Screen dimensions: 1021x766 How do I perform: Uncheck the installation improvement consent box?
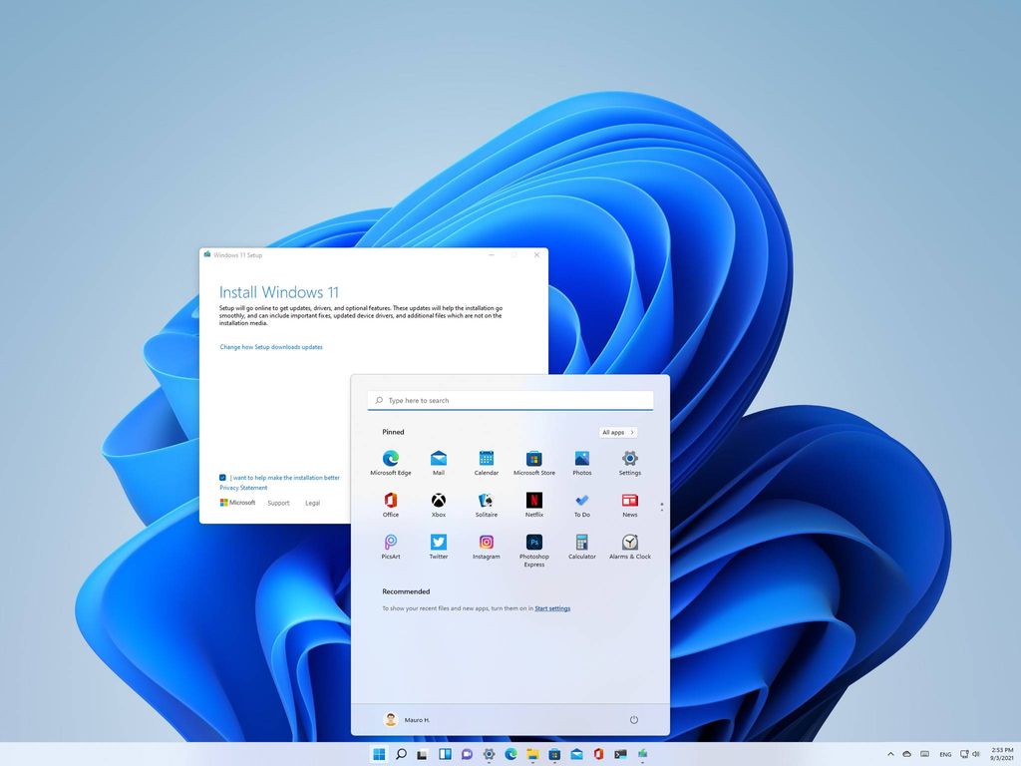click(x=222, y=477)
